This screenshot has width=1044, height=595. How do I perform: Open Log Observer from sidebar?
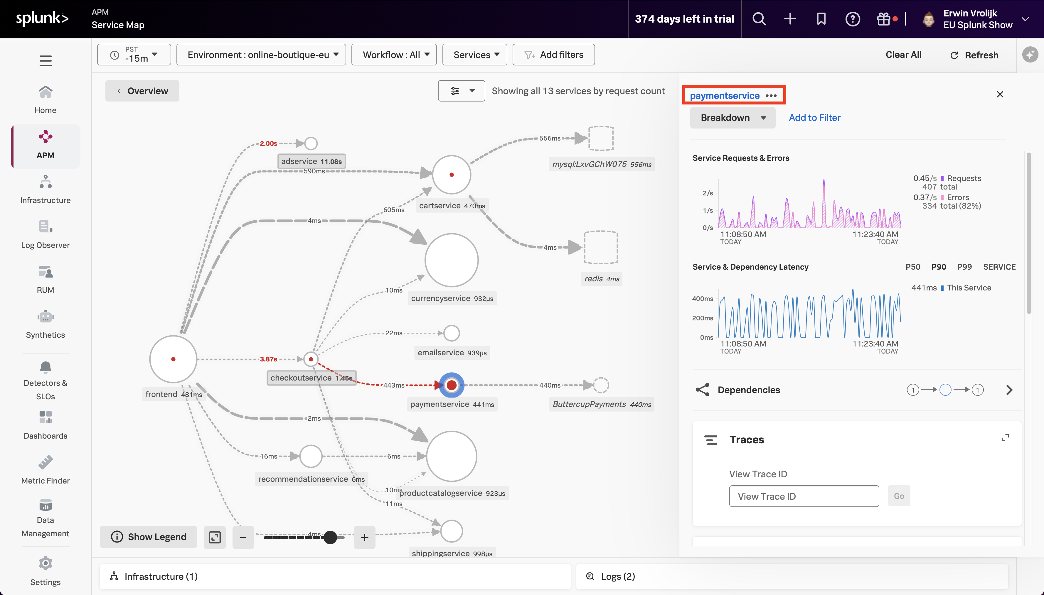[x=46, y=234]
